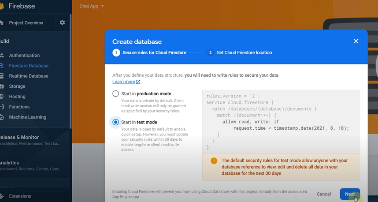This screenshot has width=378, height=202.
Task: Click the Extensions icon in sidebar
Action: (2, 196)
